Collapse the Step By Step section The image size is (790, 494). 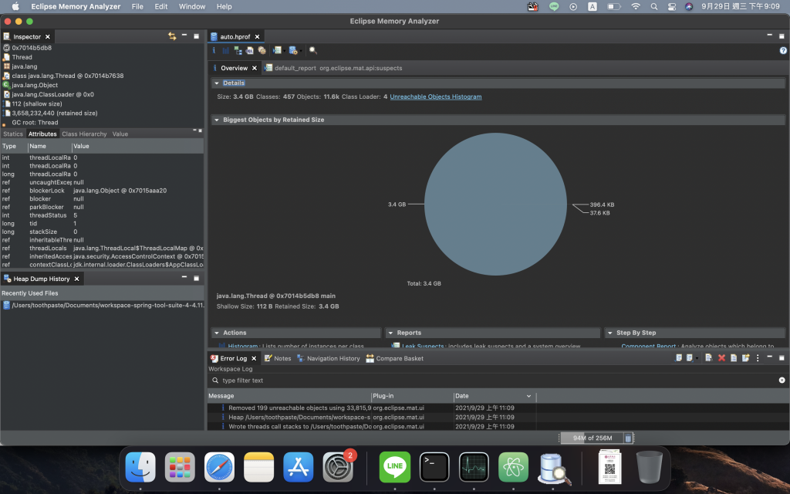(x=609, y=333)
